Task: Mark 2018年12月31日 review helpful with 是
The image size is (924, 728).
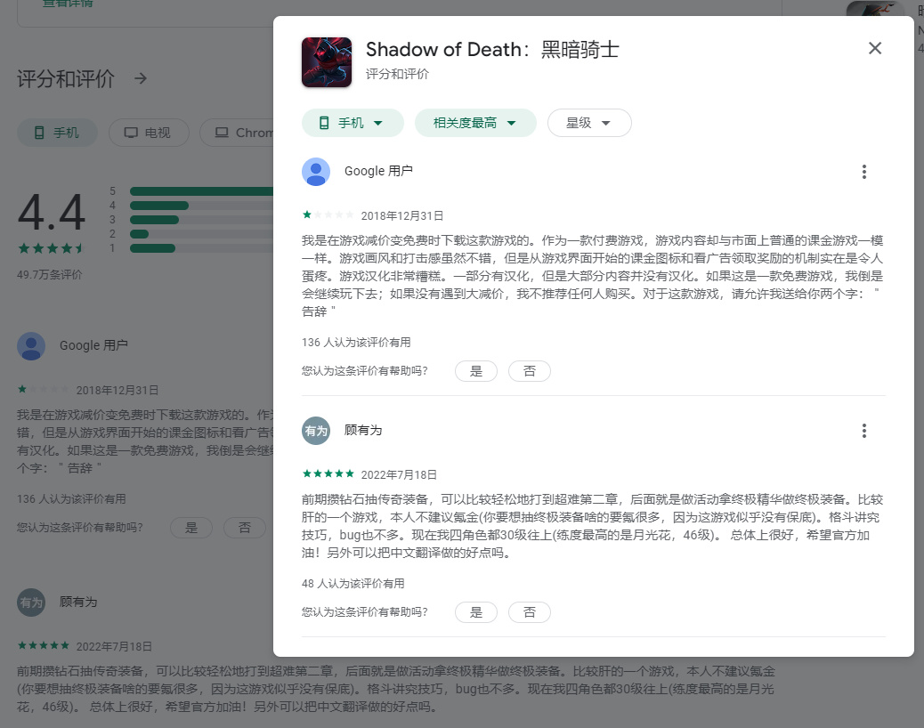Action: click(476, 371)
